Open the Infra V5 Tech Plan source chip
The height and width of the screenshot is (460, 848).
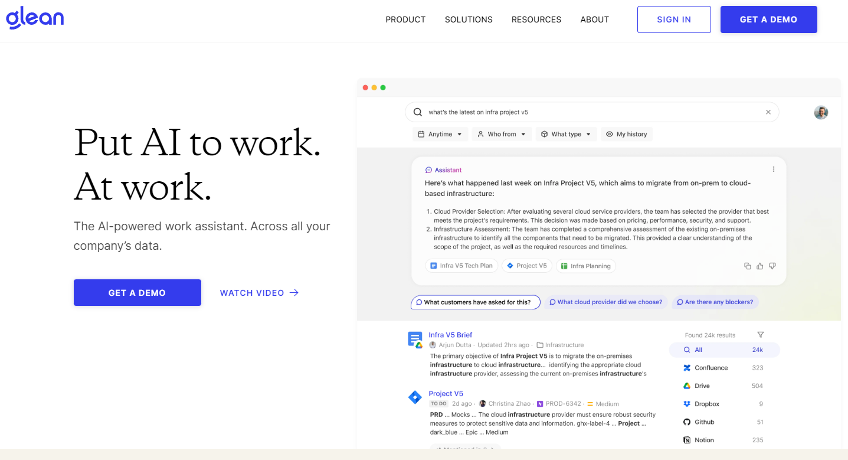point(461,266)
